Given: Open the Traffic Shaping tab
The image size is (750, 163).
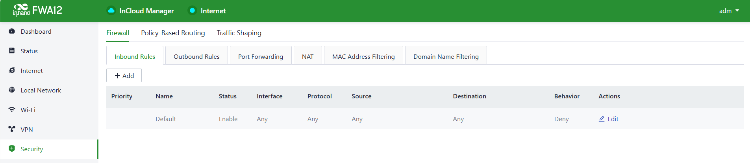Looking at the screenshot, I should pyautogui.click(x=239, y=33).
